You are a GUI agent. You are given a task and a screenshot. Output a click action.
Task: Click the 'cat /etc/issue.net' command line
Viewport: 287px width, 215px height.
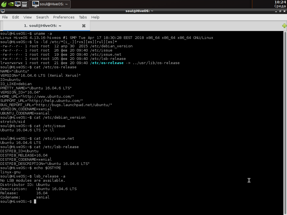[x=37, y=138]
